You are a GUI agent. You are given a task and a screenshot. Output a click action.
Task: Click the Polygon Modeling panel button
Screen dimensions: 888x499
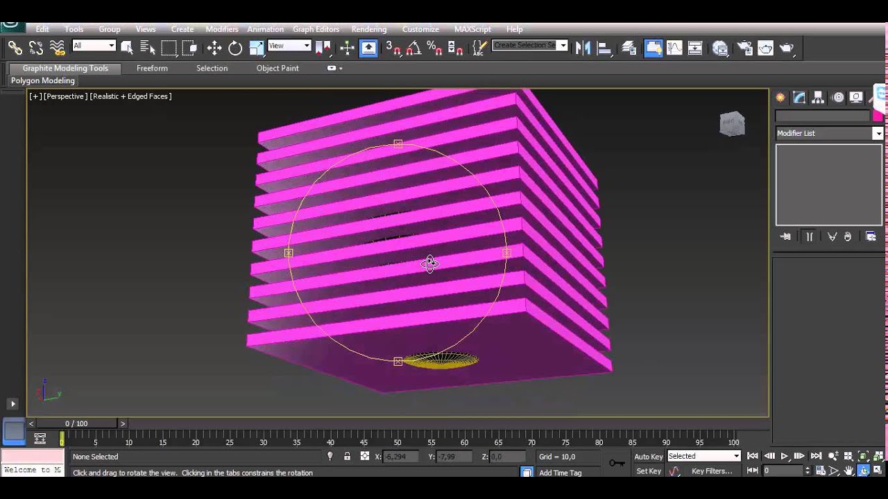tap(42, 80)
